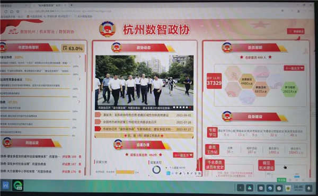This screenshot has width=318, height=196.
Task: Select the last red carousel dot on news photo
Action: click(190, 108)
